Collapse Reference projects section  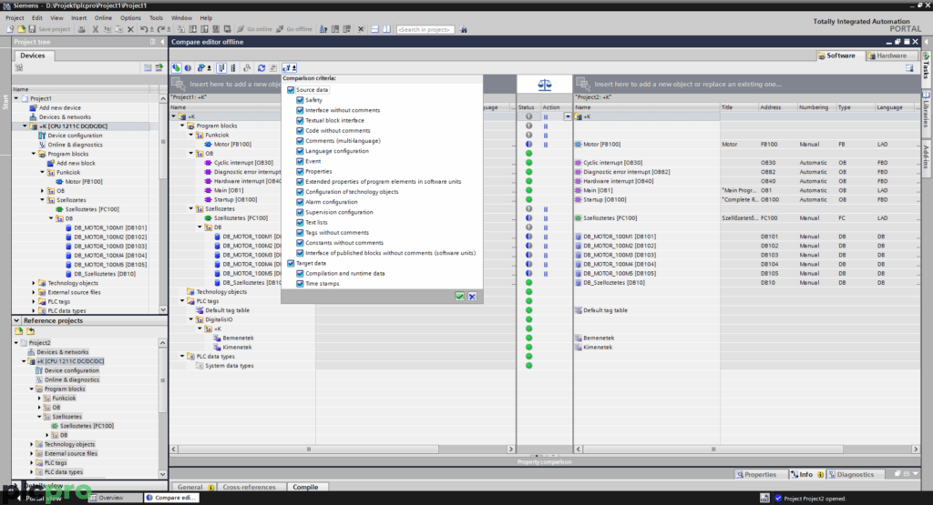click(x=16, y=320)
